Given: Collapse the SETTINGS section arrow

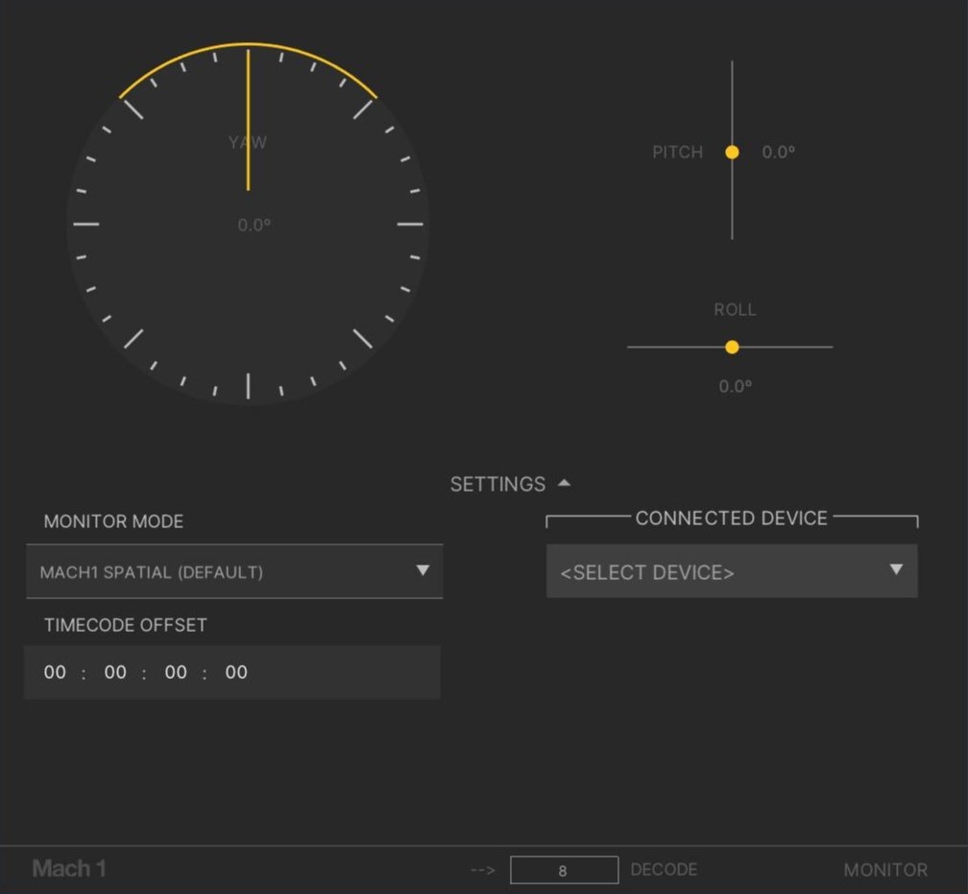Looking at the screenshot, I should tap(565, 483).
